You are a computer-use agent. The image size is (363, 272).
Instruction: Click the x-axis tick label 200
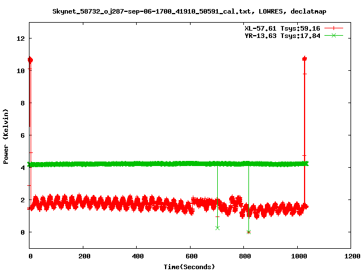(x=85, y=256)
